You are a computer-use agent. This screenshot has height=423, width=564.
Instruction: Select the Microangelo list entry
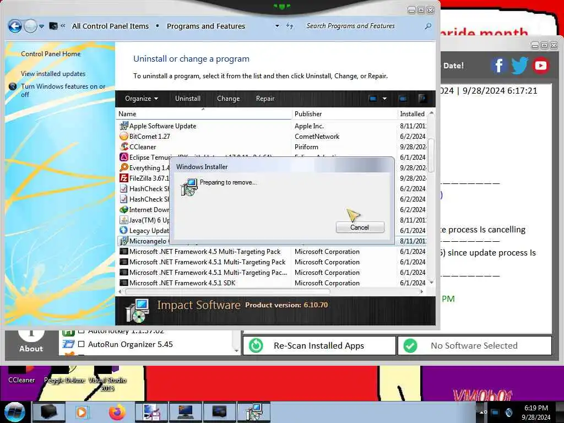[144, 241]
